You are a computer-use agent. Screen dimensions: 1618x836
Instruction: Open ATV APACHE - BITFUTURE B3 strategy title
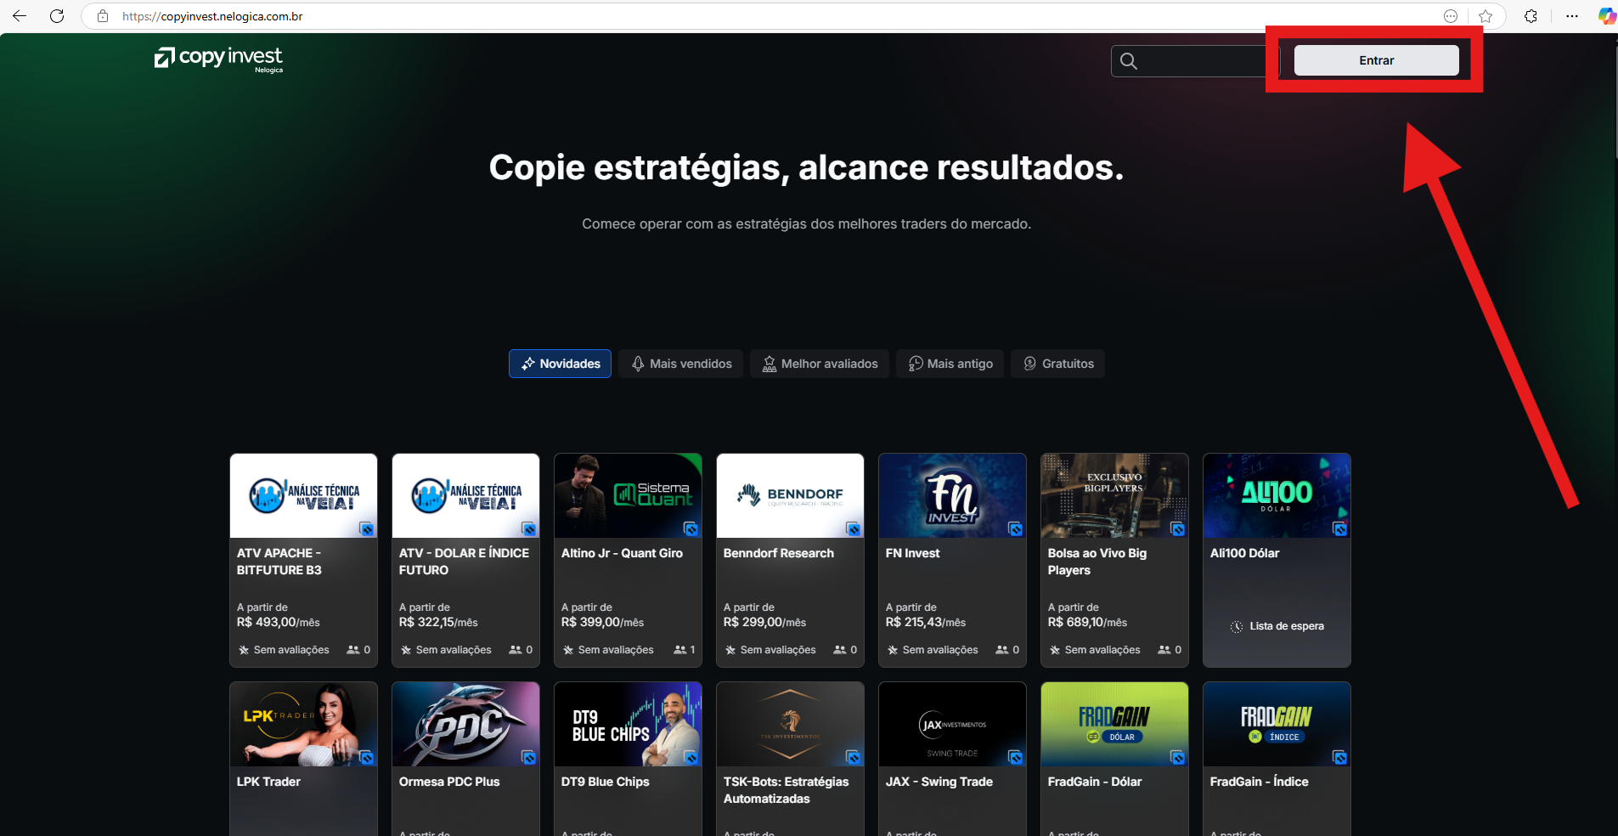pyautogui.click(x=279, y=562)
